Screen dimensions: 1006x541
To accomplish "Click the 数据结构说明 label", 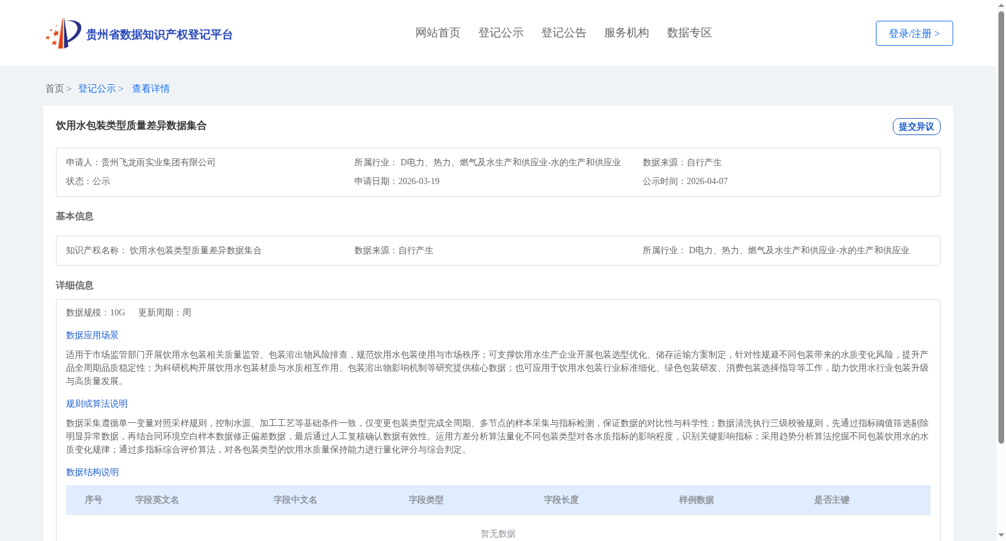I will (92, 472).
